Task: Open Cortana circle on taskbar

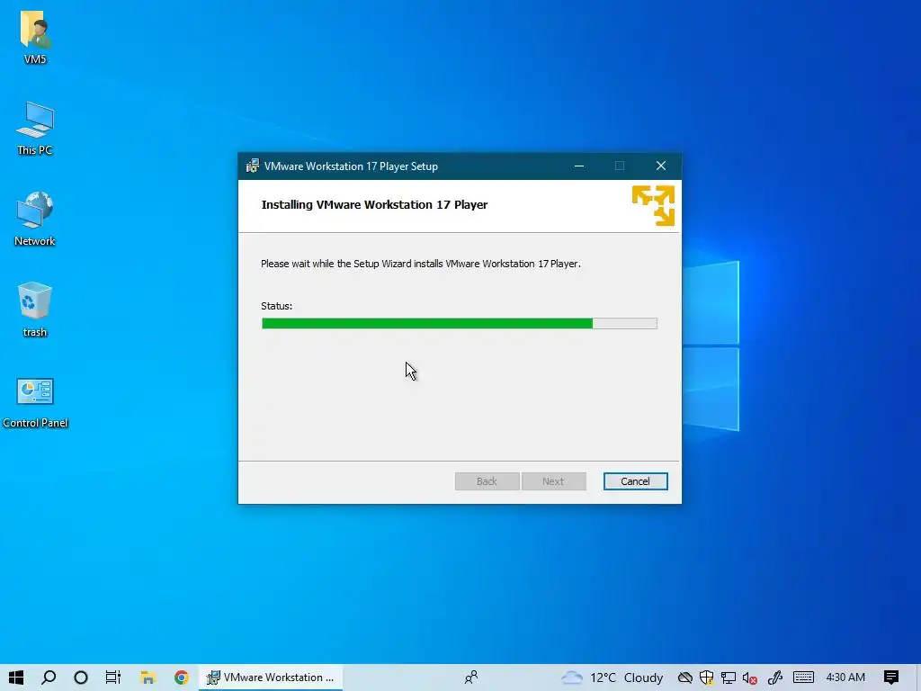Action: click(x=81, y=678)
